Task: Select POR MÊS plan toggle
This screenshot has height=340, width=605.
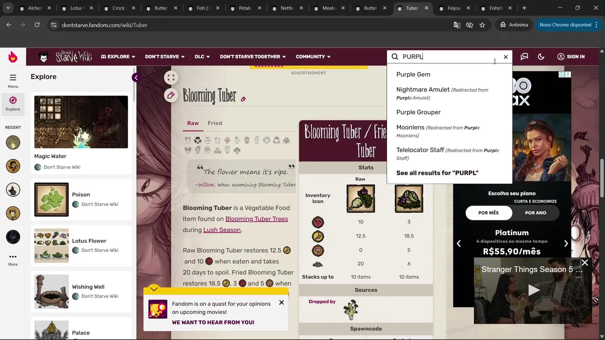Action: pos(488,213)
